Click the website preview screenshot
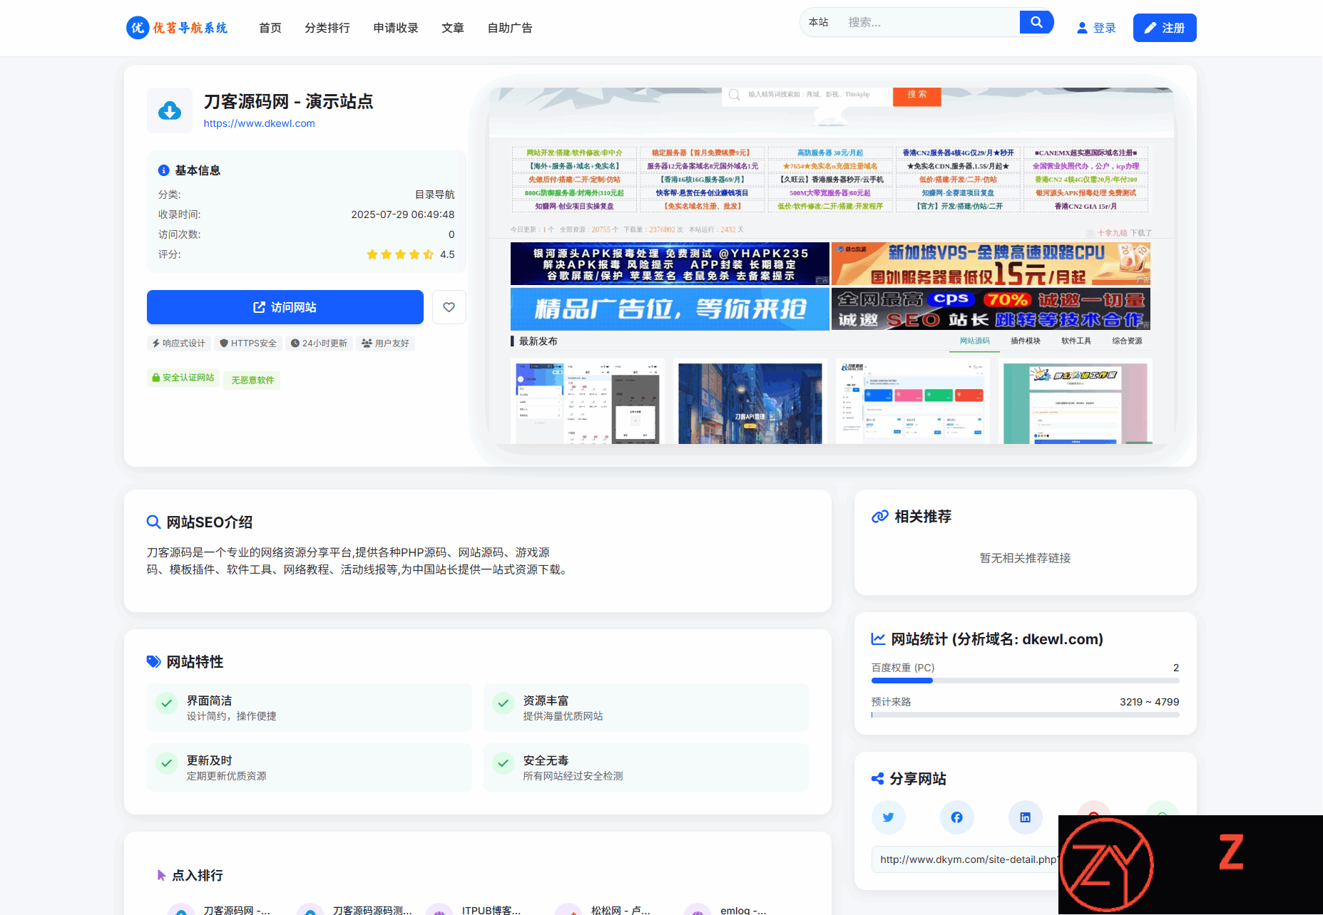 [x=831, y=266]
